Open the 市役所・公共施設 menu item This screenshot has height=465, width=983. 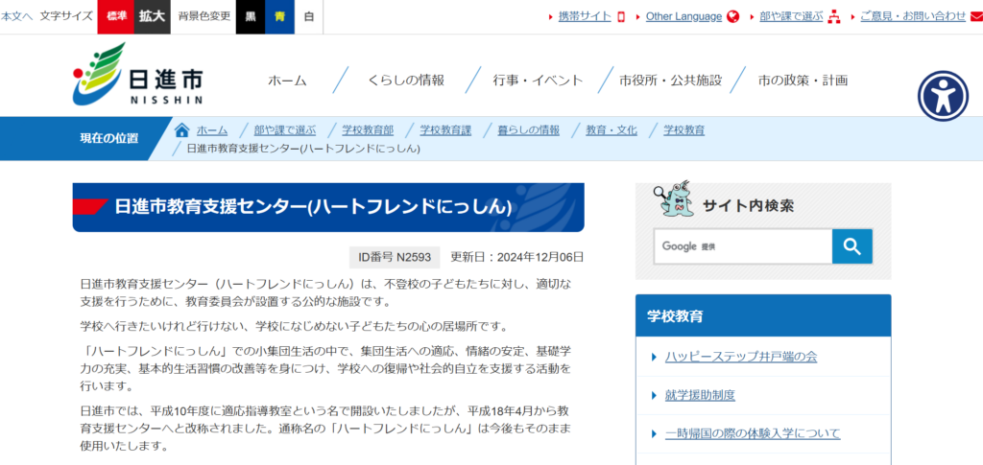click(x=670, y=81)
